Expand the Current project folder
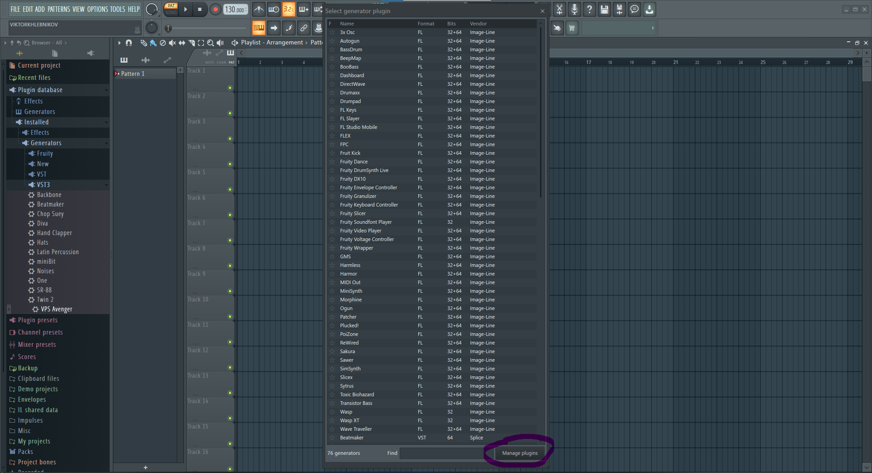Image resolution: width=872 pixels, height=473 pixels. tap(39, 65)
